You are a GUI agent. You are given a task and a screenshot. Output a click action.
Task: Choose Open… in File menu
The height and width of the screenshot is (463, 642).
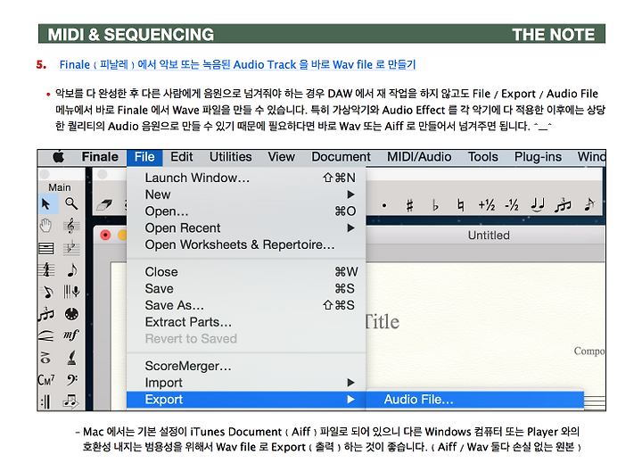246,211
